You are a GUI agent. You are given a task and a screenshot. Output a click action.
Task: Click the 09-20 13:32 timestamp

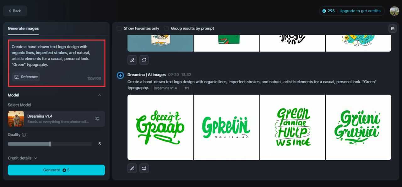[x=180, y=75]
